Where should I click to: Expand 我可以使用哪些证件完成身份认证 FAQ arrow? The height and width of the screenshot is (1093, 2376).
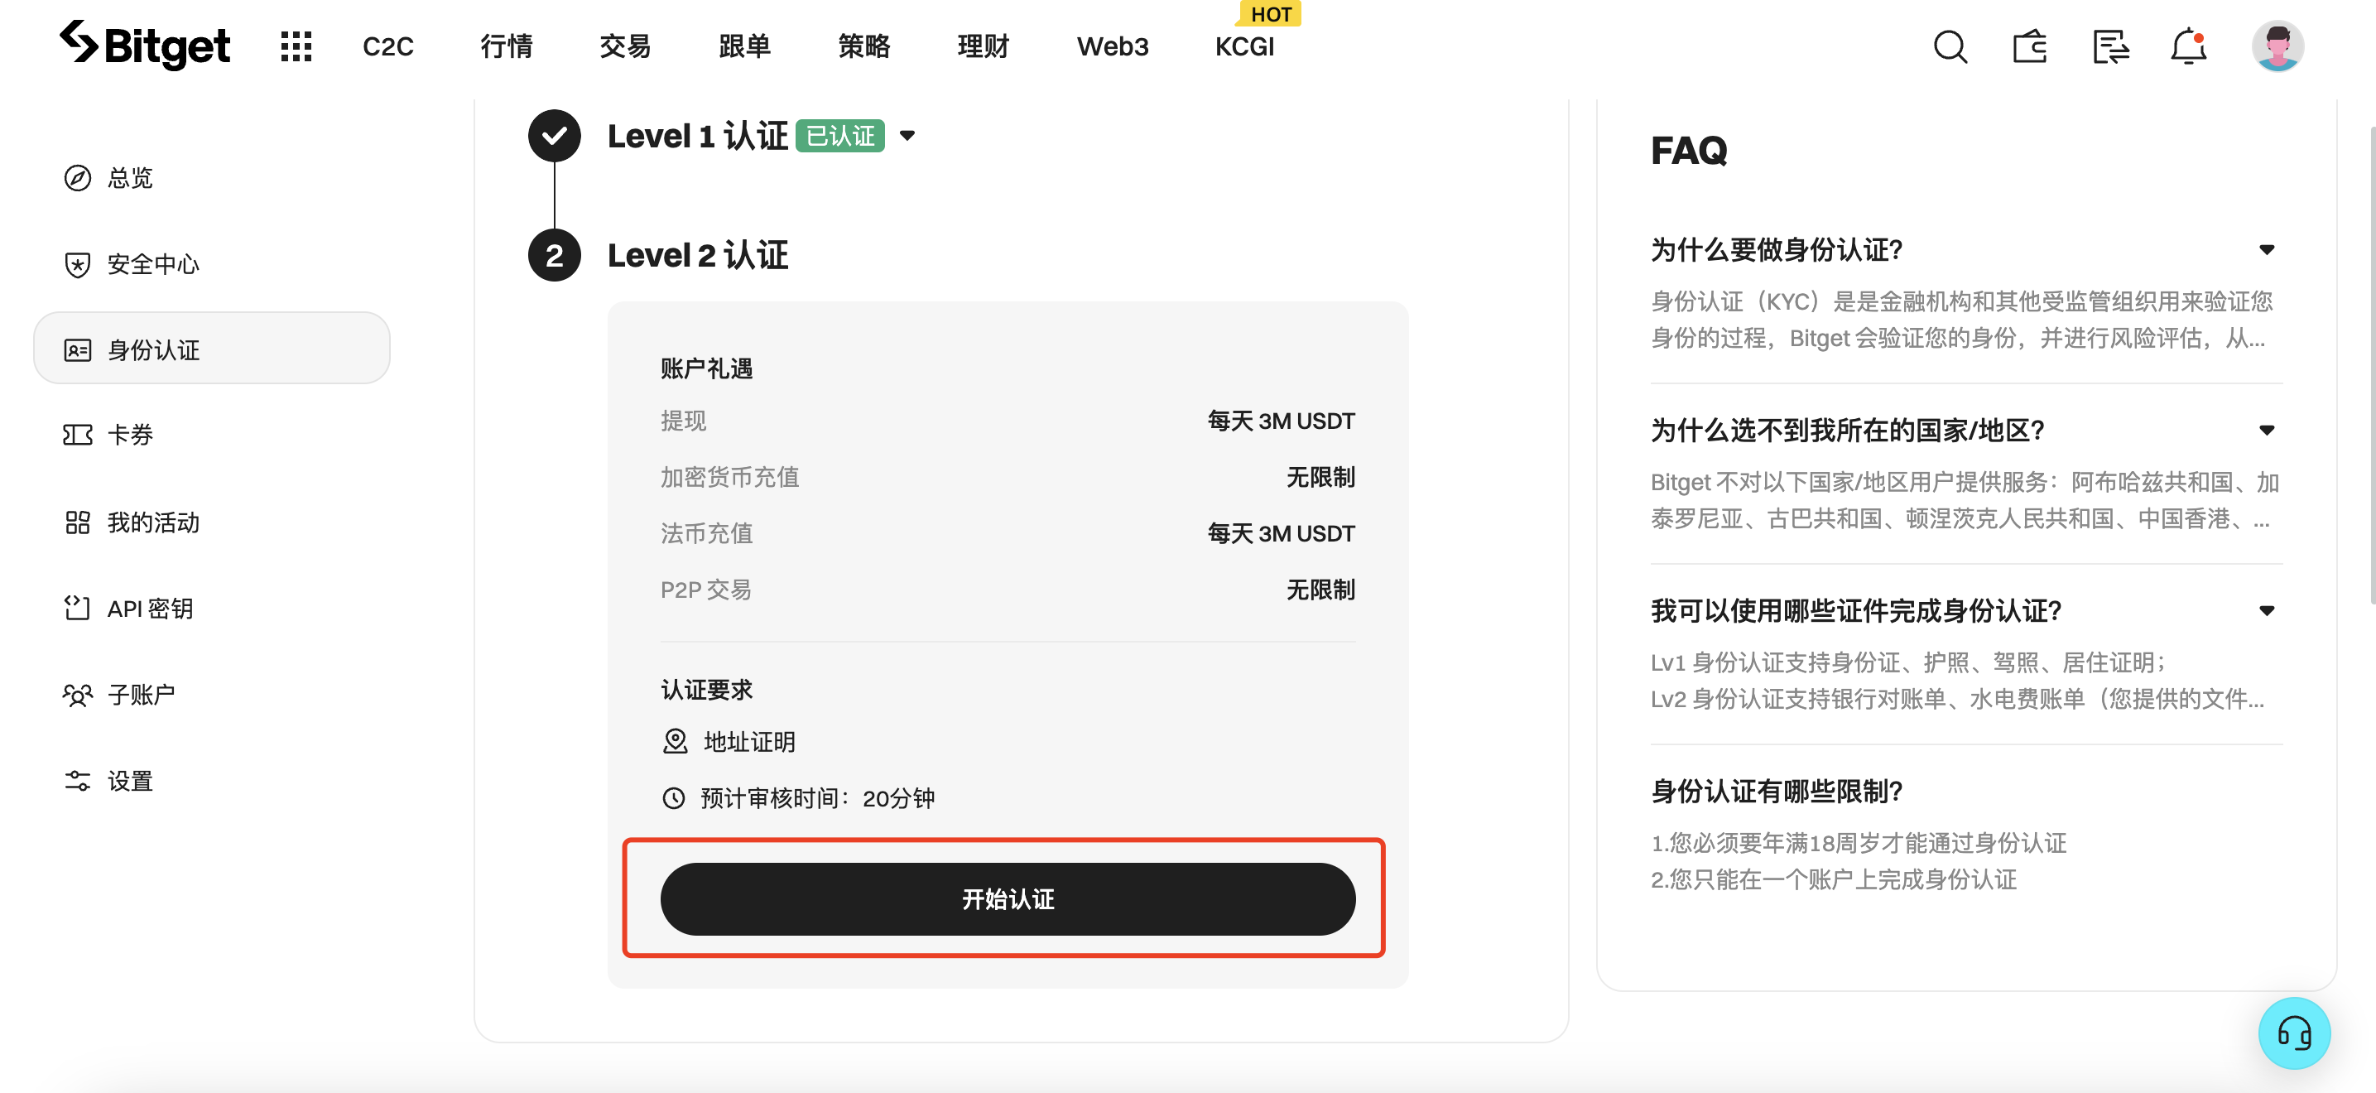click(2266, 610)
